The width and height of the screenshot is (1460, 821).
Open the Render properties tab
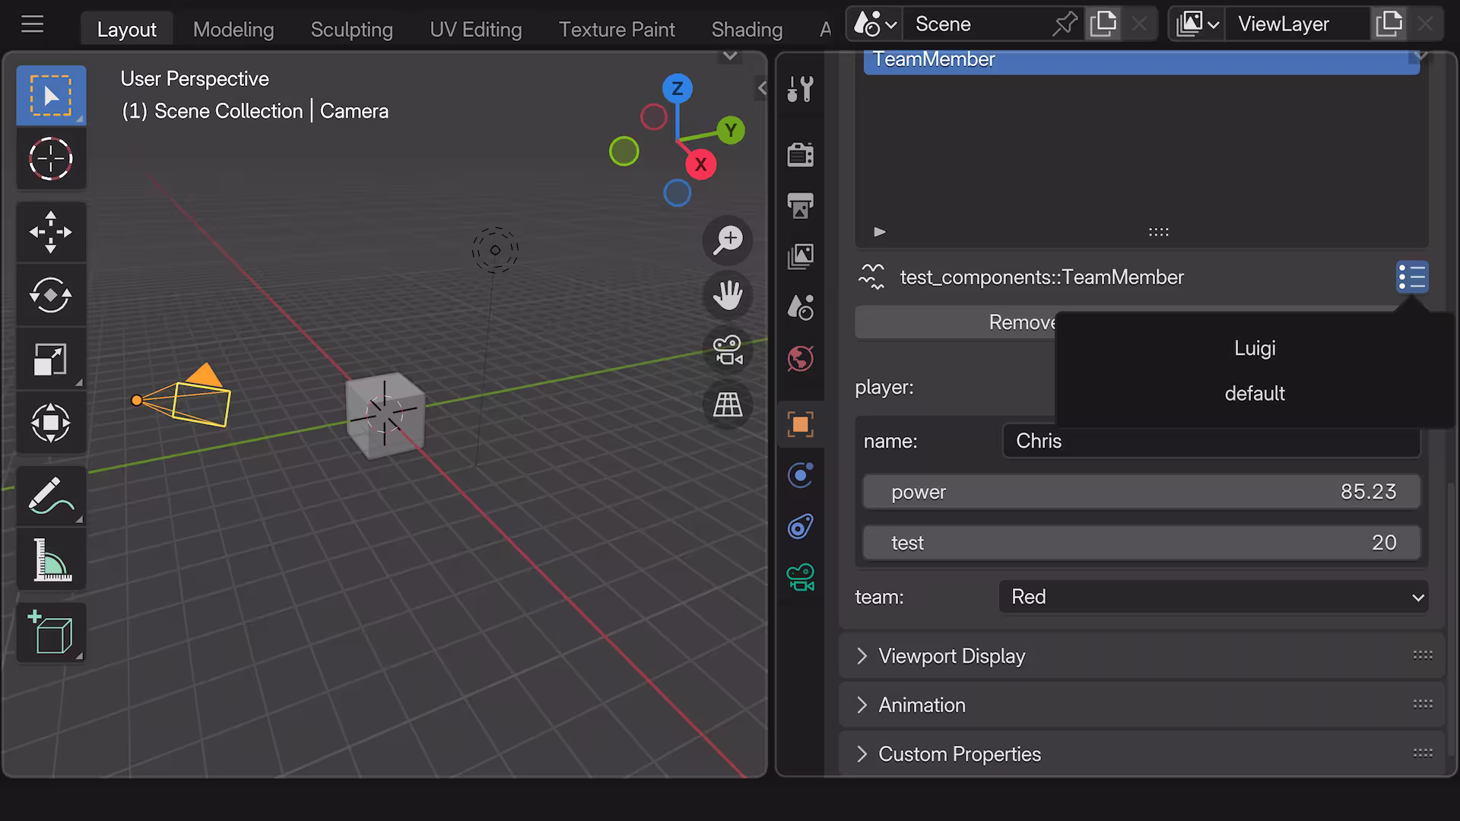(x=800, y=154)
